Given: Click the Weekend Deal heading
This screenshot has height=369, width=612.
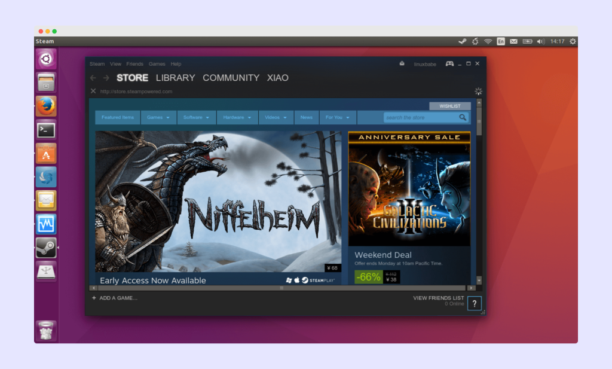Looking at the screenshot, I should tap(383, 255).
